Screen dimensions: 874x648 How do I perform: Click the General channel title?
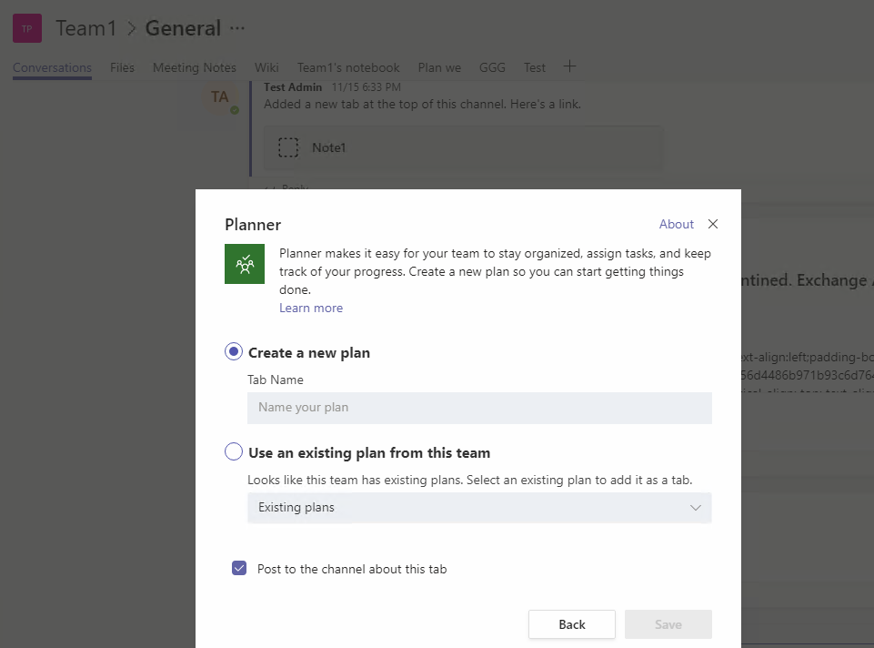(x=183, y=28)
